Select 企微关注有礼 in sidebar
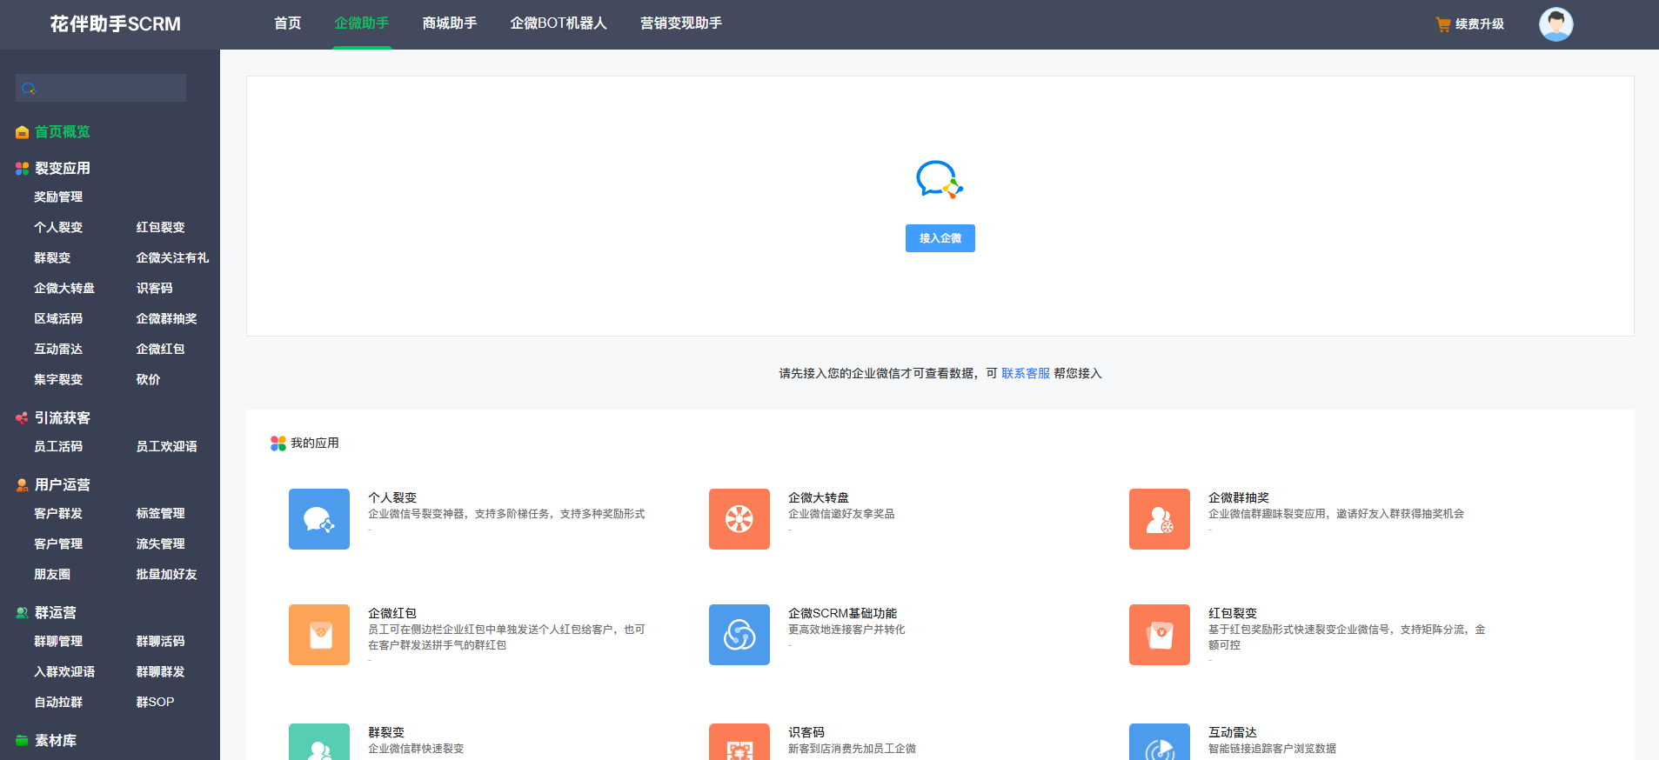 (x=172, y=258)
